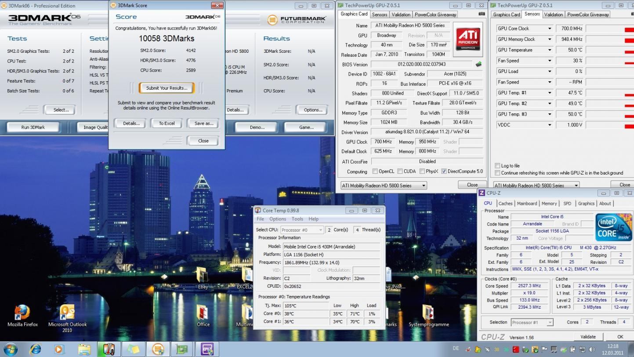Click the GPU-Z Name field with Radeon HD 5800
Image resolution: width=634 pixels, height=357 pixels.
click(410, 25)
